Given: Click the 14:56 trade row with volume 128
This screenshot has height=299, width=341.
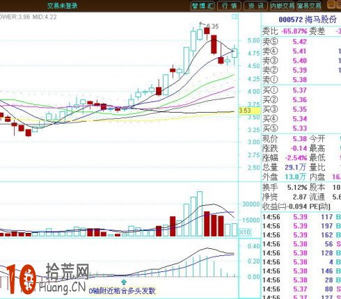Looking at the screenshot, I should [301, 253].
